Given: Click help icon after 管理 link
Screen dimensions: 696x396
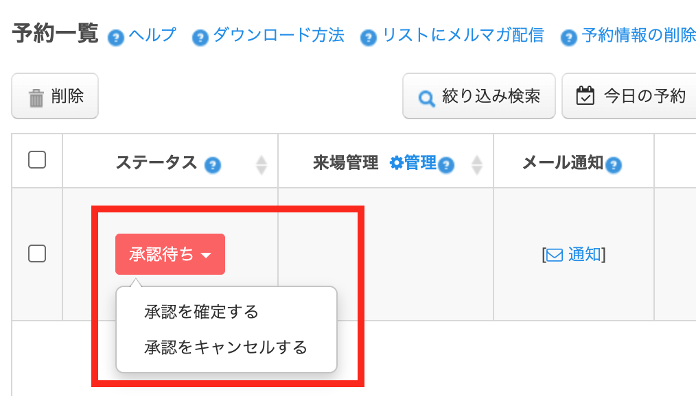Looking at the screenshot, I should [x=446, y=165].
